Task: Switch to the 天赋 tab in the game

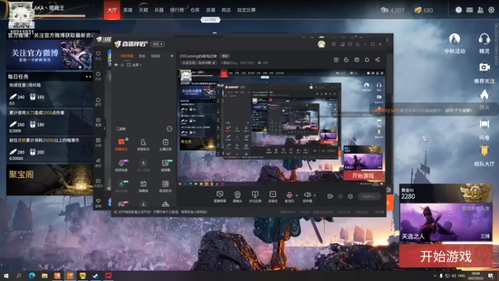Action: click(143, 10)
